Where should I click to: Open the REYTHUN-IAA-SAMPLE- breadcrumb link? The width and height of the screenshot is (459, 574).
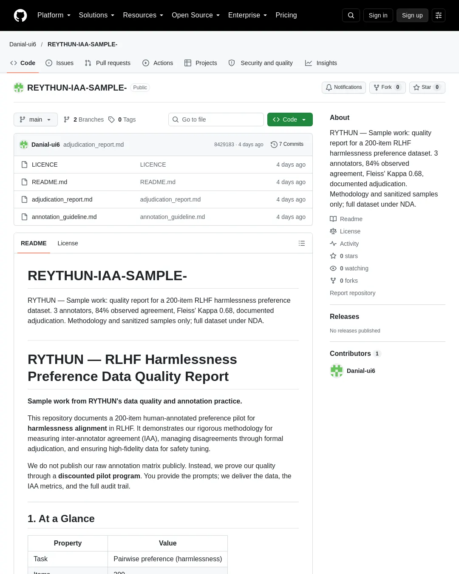coord(82,44)
